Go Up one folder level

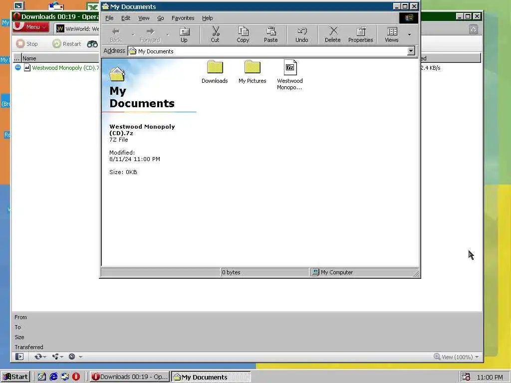click(x=184, y=35)
